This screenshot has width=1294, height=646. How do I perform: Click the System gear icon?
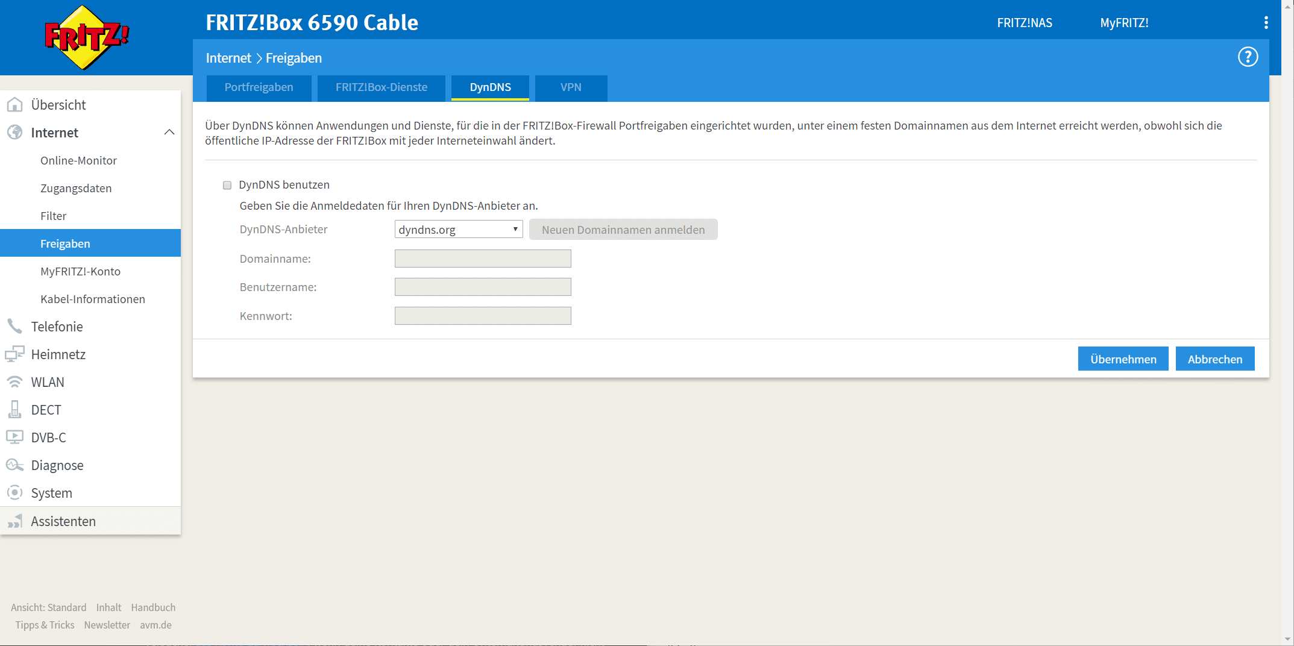point(14,493)
